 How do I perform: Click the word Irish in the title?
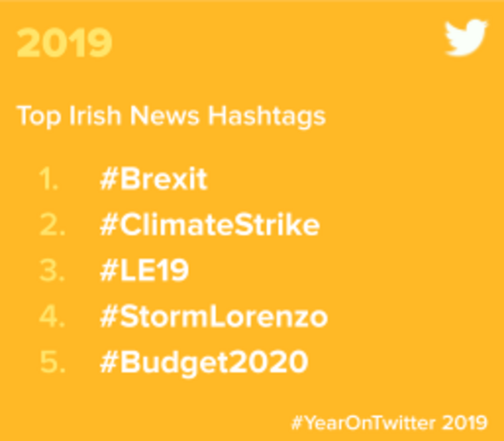point(95,115)
